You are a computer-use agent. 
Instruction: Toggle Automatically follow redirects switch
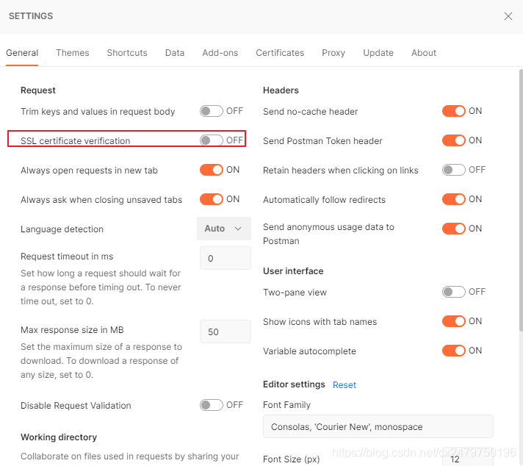(x=454, y=199)
